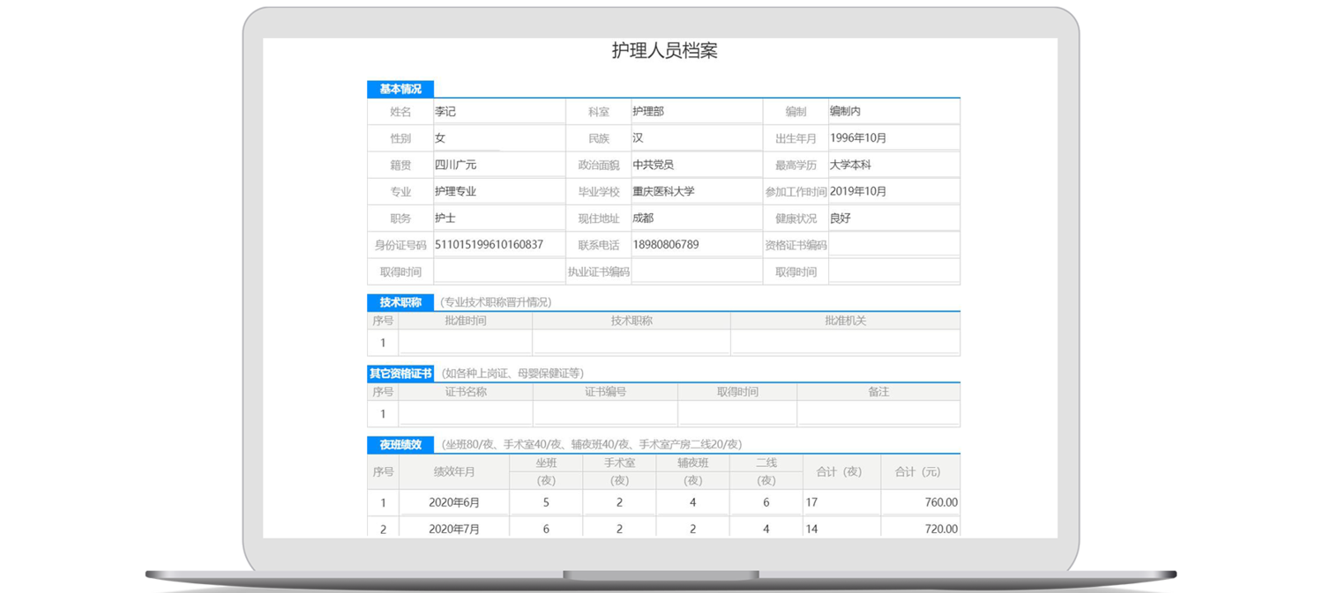Select the 政治面貌 field showing 中共党员
Image resolution: width=1323 pixels, height=593 pixels.
[x=696, y=165]
